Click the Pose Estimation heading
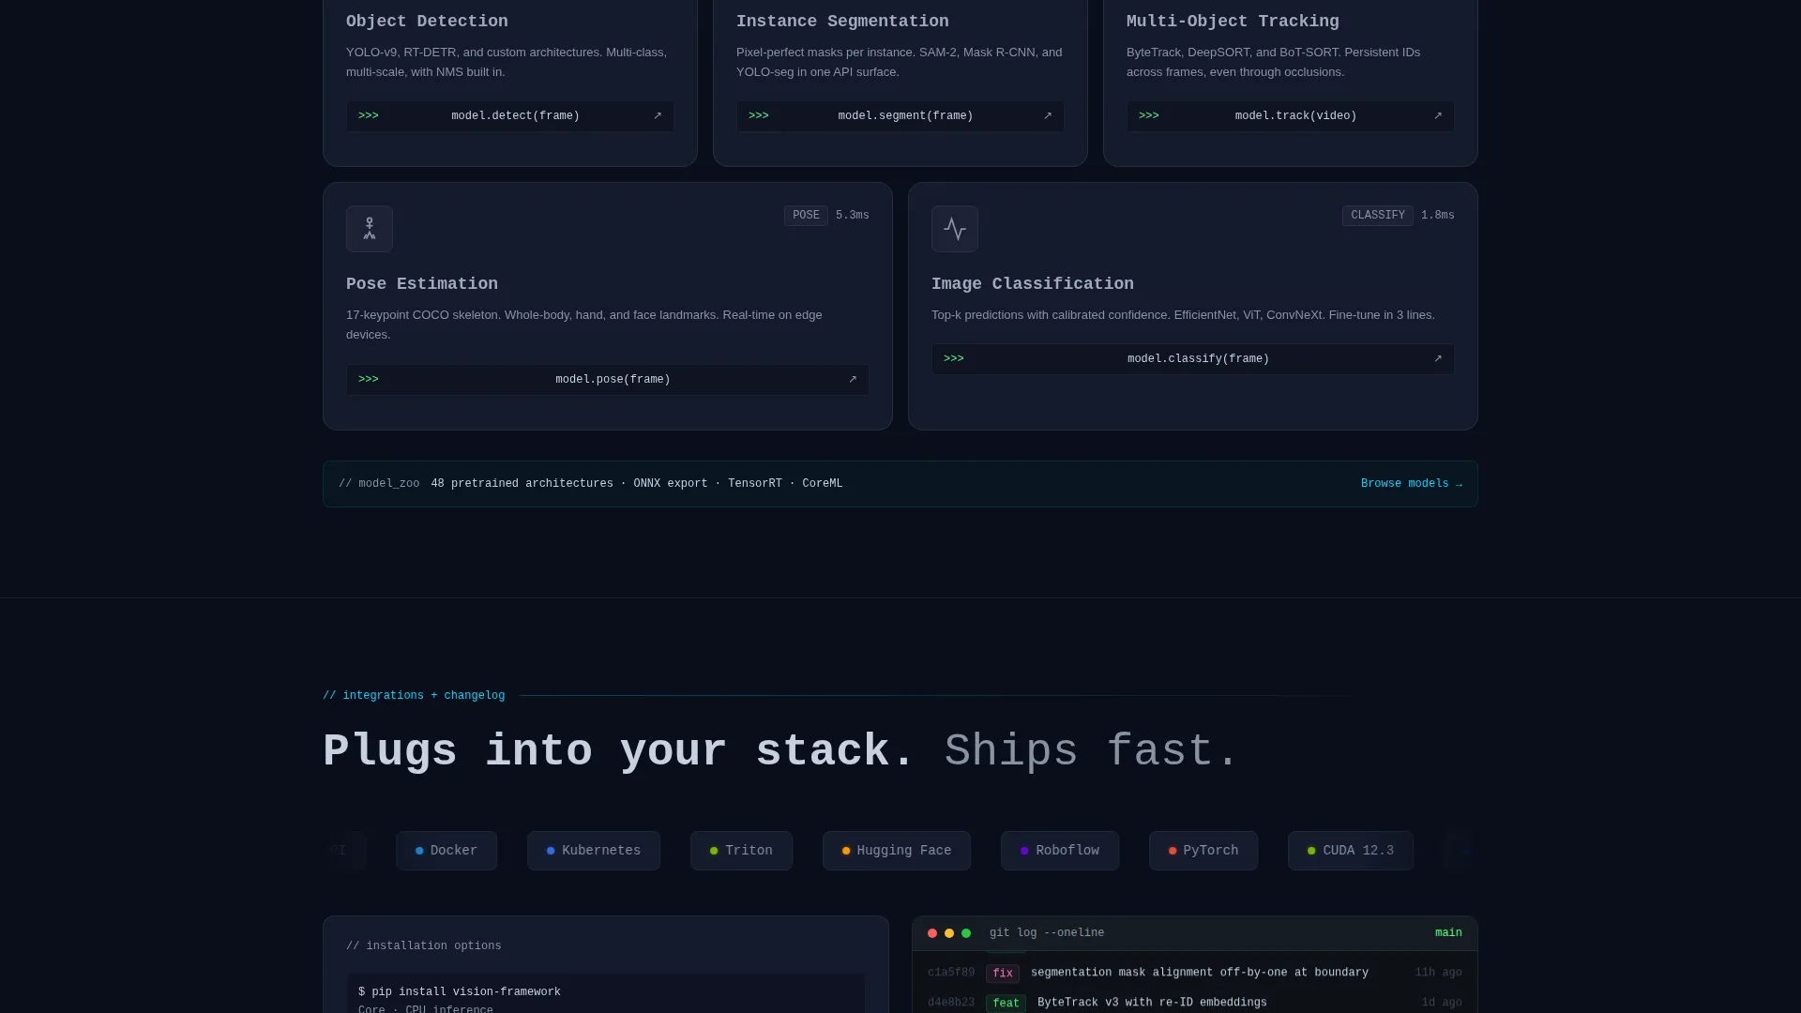The image size is (1801, 1013). click(422, 284)
